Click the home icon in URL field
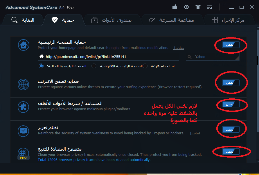Viewport: 259px width, 175px height. (x=42, y=57)
